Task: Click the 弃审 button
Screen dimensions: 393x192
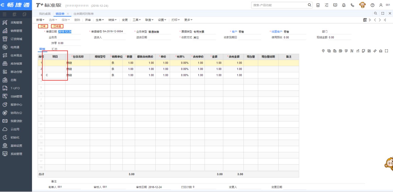Action: point(88,20)
